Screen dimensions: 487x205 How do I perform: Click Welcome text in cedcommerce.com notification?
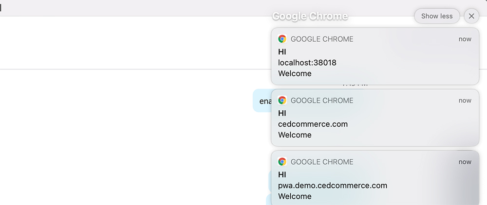click(295, 135)
